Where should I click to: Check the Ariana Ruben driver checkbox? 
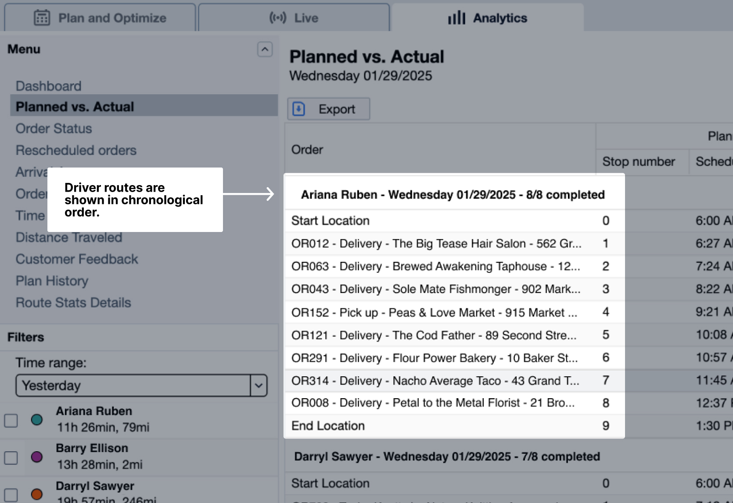point(11,420)
